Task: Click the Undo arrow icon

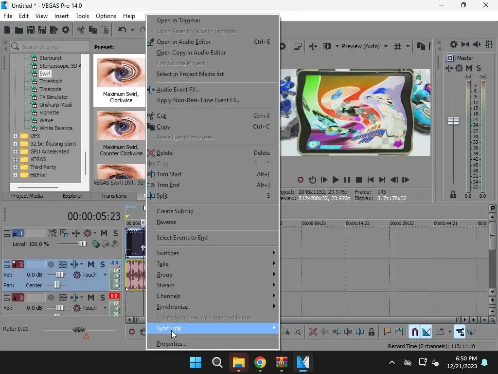Action: click(122, 30)
